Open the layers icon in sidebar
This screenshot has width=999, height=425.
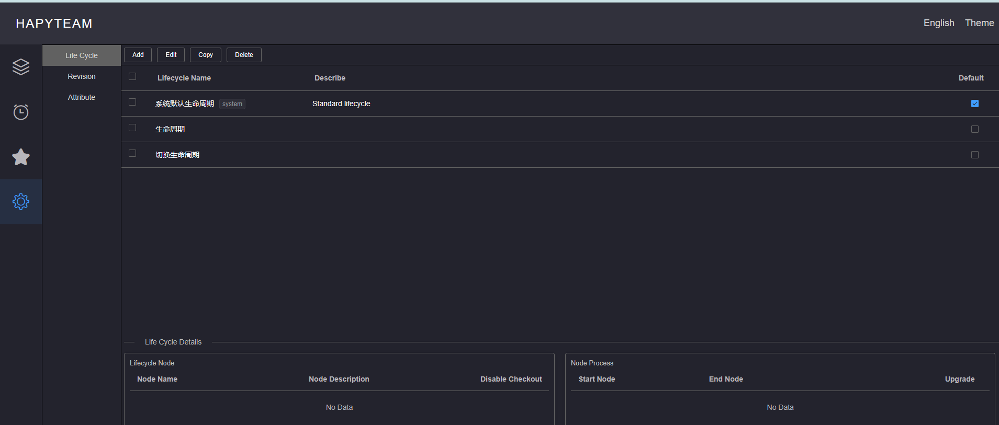21,67
